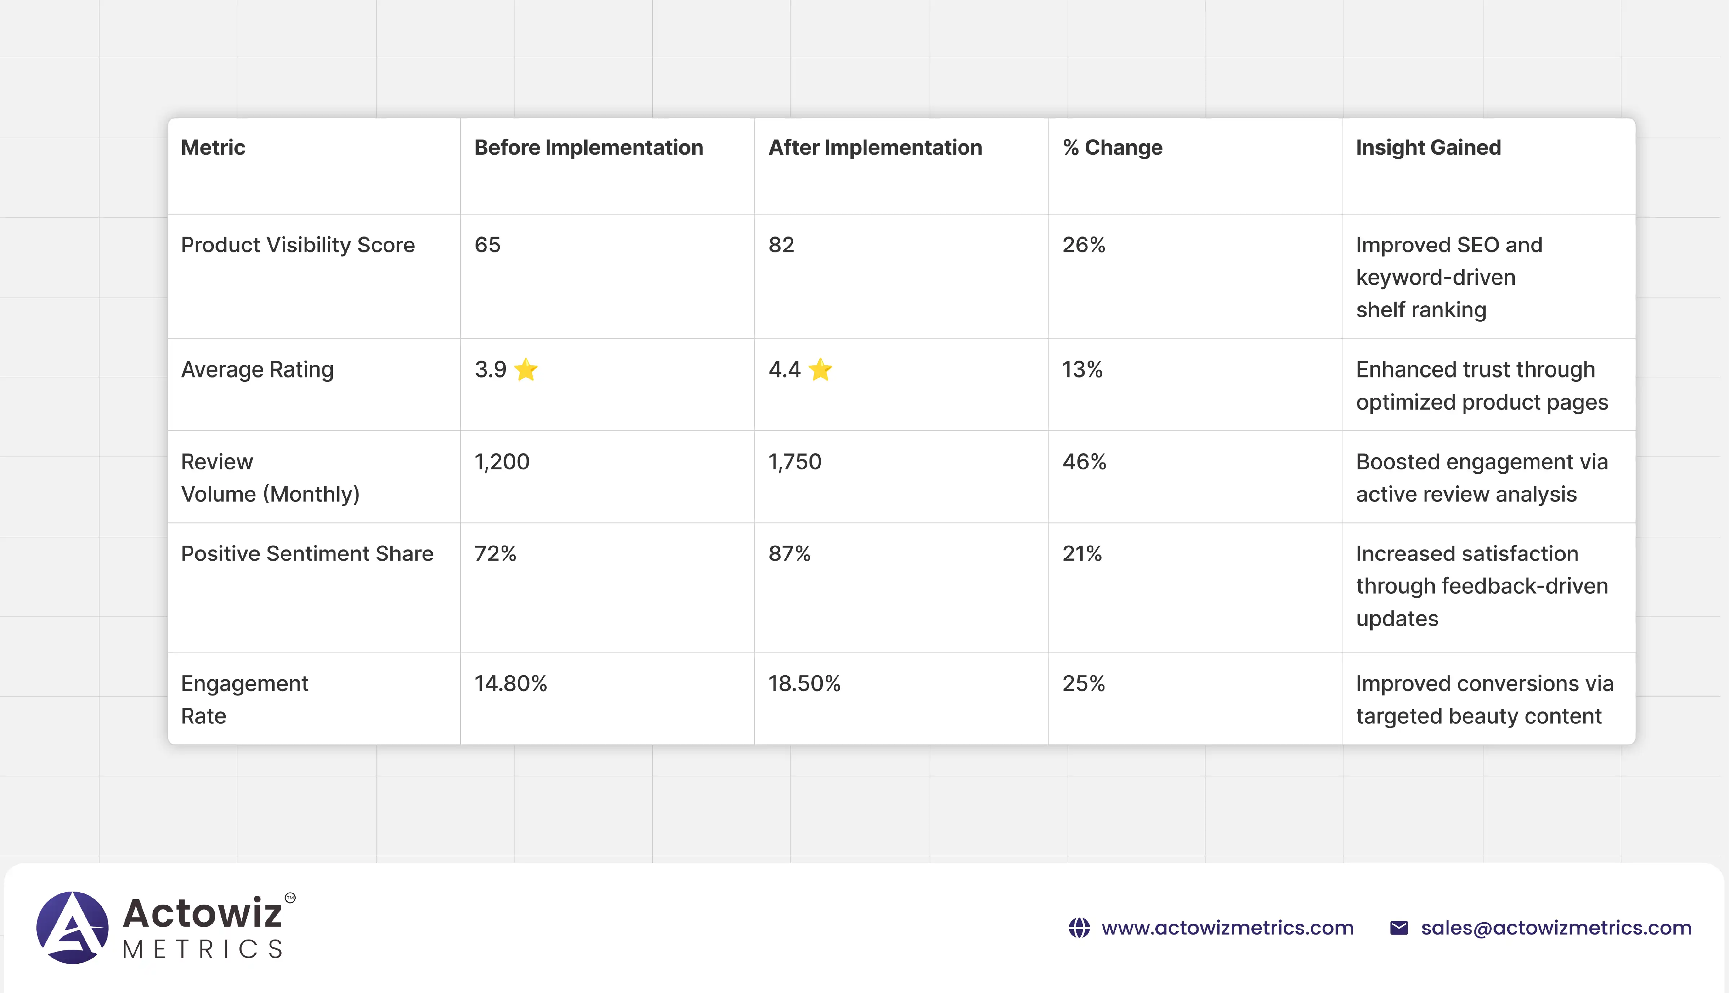1729x994 pixels.
Task: Click the Insight Gained column header
Action: click(x=1428, y=147)
